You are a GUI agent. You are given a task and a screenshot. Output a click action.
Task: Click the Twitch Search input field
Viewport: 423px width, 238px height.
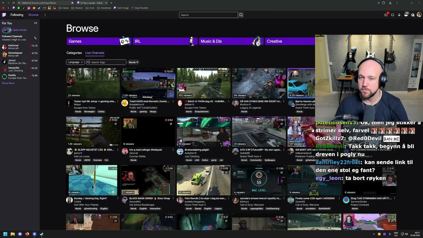click(x=208, y=15)
